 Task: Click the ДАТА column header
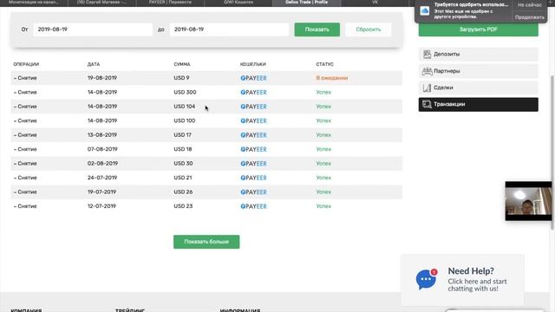click(x=94, y=64)
